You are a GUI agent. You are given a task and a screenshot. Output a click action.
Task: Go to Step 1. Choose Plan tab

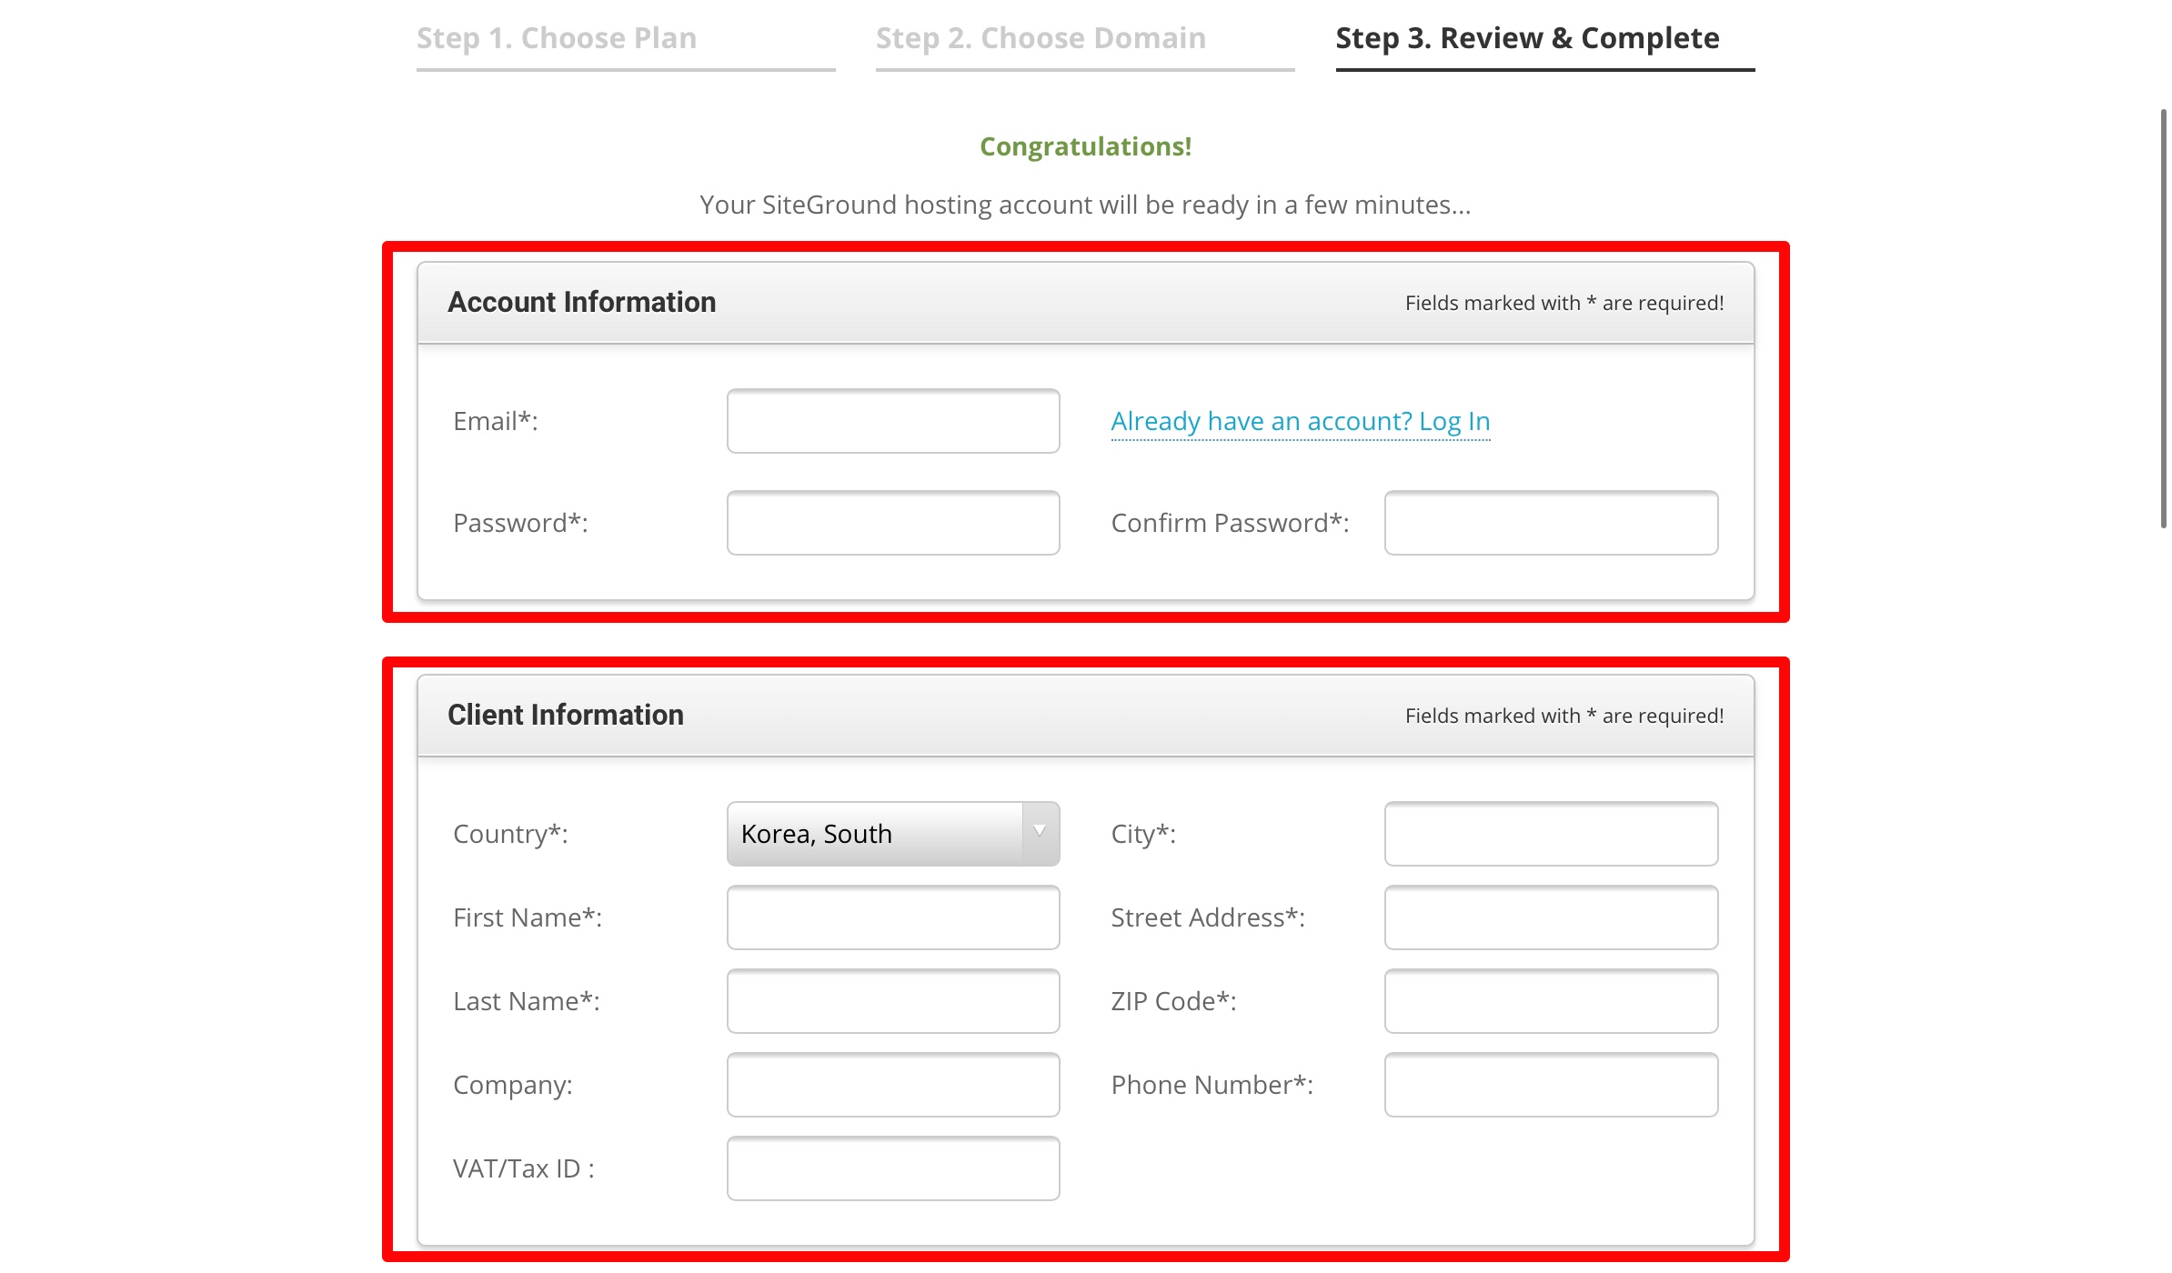[x=557, y=38]
